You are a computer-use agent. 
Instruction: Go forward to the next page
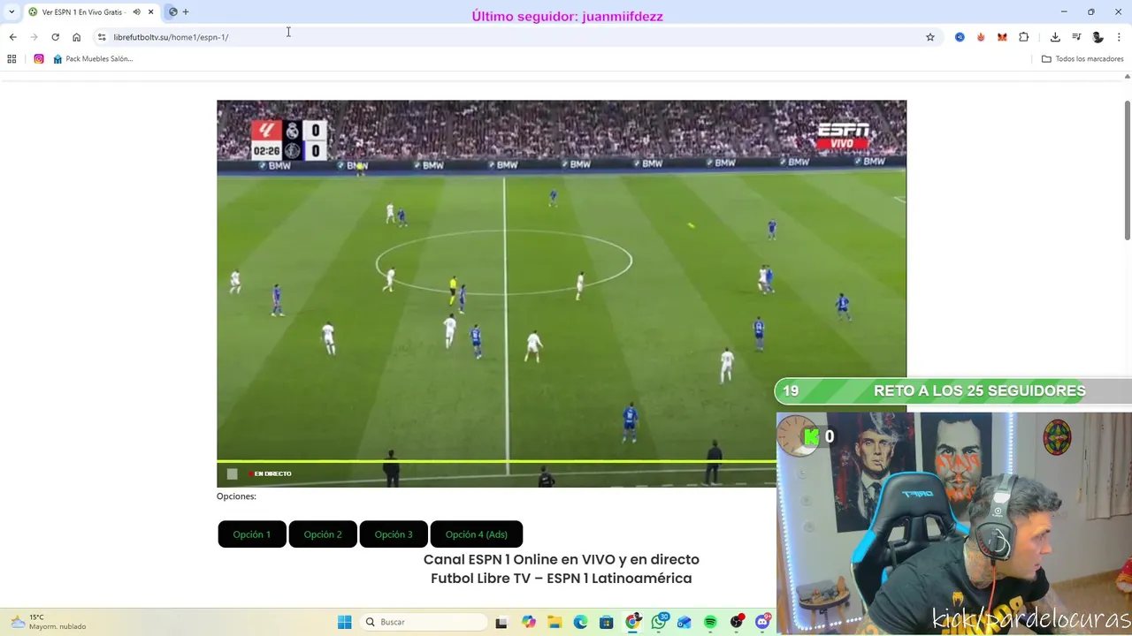34,37
